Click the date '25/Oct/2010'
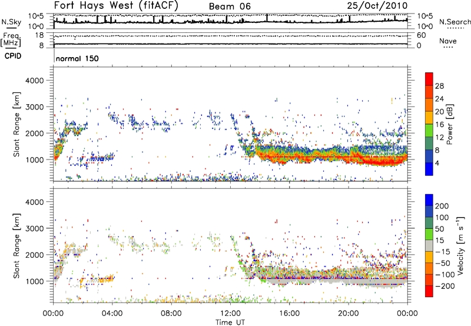Viewport: 471px width, 326px height. click(x=377, y=6)
